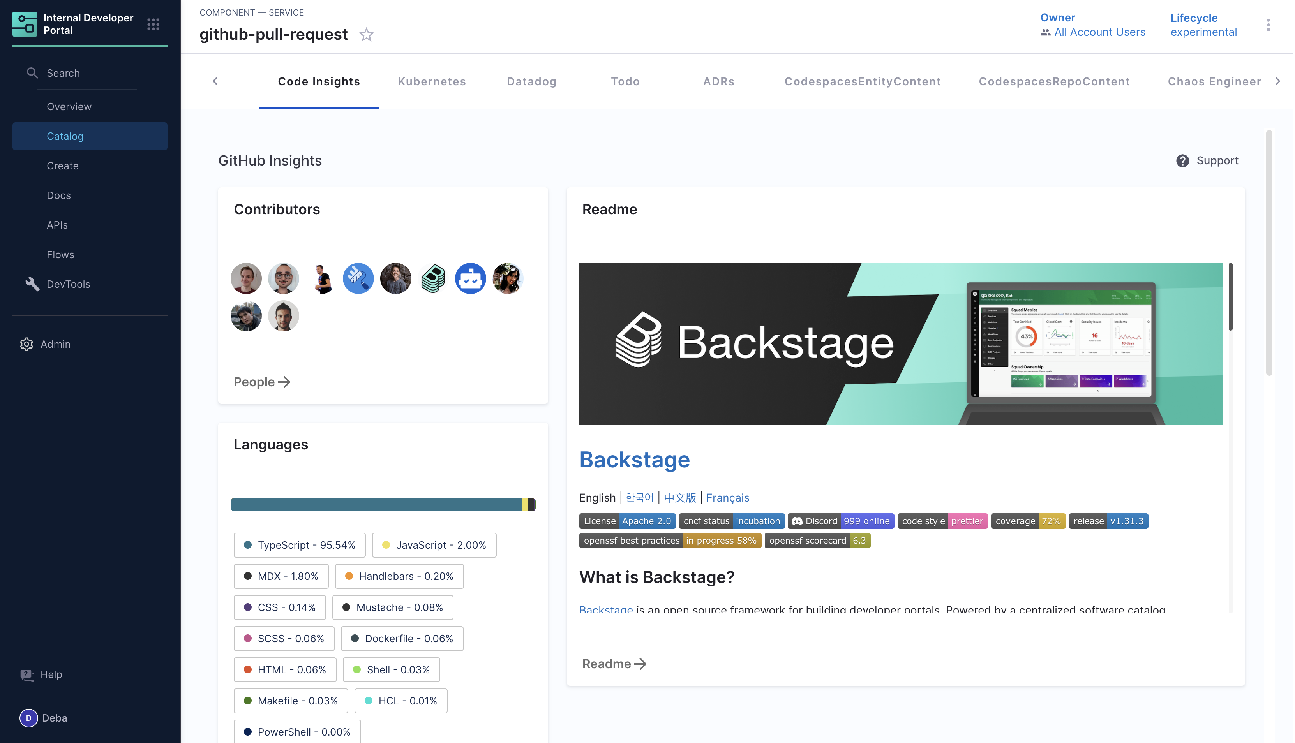Open the Readme arrow link
This screenshot has height=743, width=1295.
tap(614, 664)
